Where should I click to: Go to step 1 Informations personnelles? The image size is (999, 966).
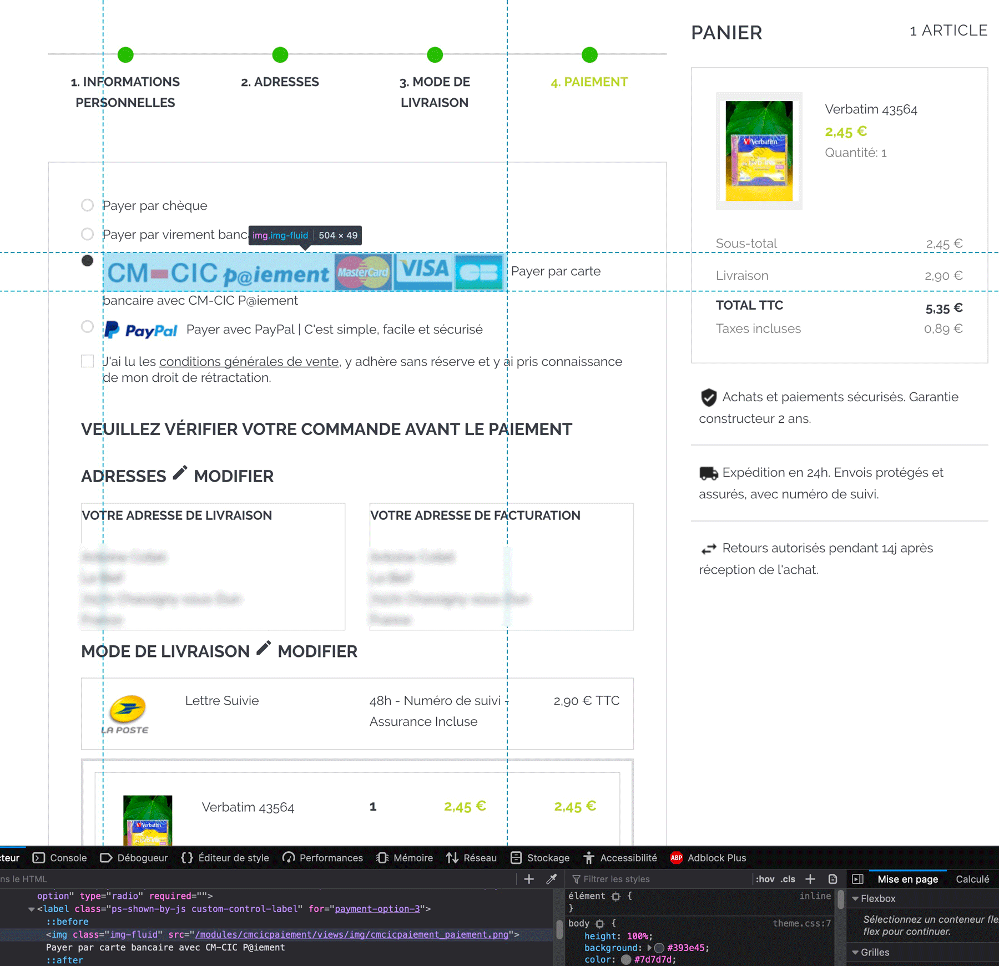pyautogui.click(x=125, y=92)
